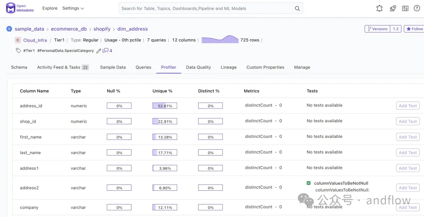Go to ecommerce_db breadcrumb link

[x=68, y=29]
